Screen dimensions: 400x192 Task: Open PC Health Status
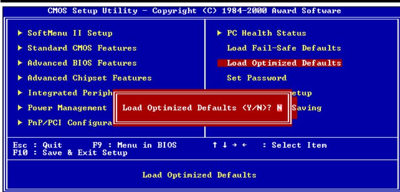(x=267, y=33)
